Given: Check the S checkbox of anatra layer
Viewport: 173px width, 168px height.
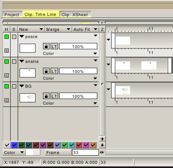Looking at the screenshot, I should [14, 62].
